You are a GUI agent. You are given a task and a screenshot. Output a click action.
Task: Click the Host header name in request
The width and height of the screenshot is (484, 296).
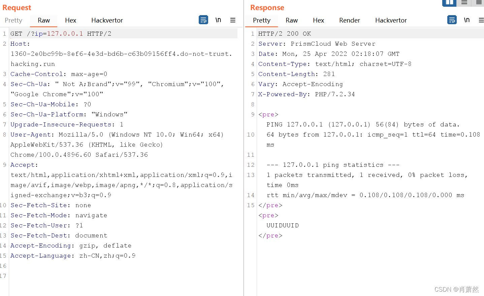pyautogui.click(x=20, y=44)
